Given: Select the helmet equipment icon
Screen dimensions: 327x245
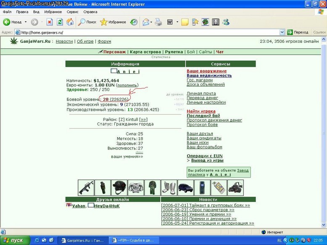Looking at the screenshot, I should click(x=119, y=188).
